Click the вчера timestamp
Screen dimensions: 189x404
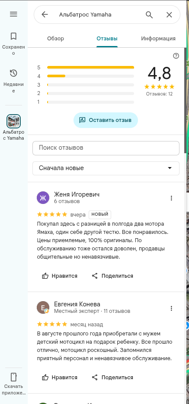point(78,215)
